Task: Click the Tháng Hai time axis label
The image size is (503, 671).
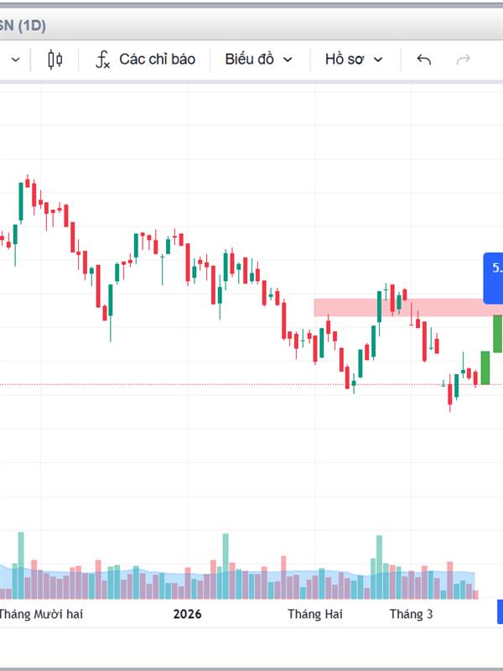Action: pyautogui.click(x=315, y=614)
